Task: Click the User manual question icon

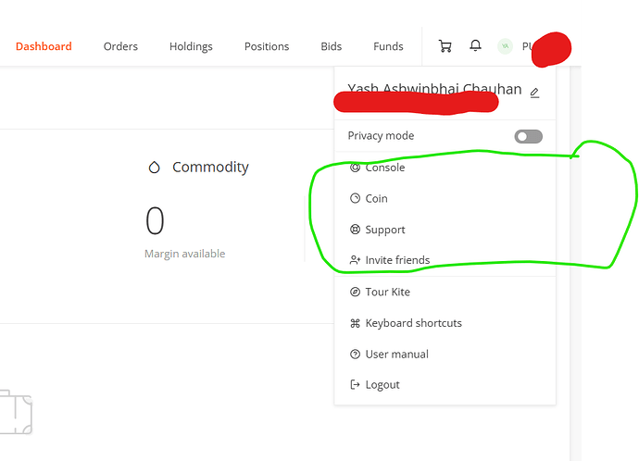Action: coord(355,355)
